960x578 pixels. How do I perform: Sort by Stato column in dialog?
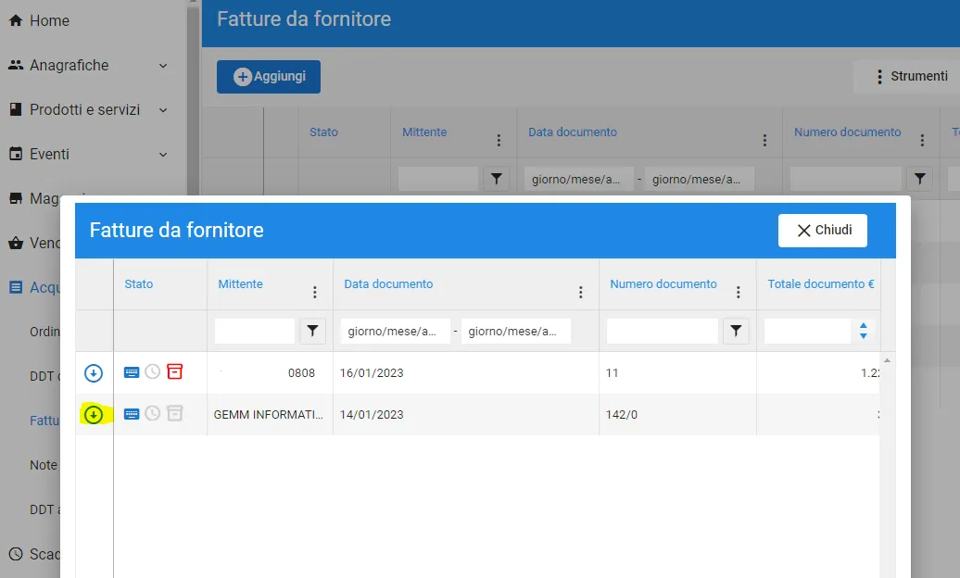pos(139,284)
